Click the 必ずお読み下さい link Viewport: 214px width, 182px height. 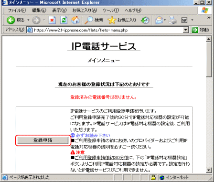[93, 135]
